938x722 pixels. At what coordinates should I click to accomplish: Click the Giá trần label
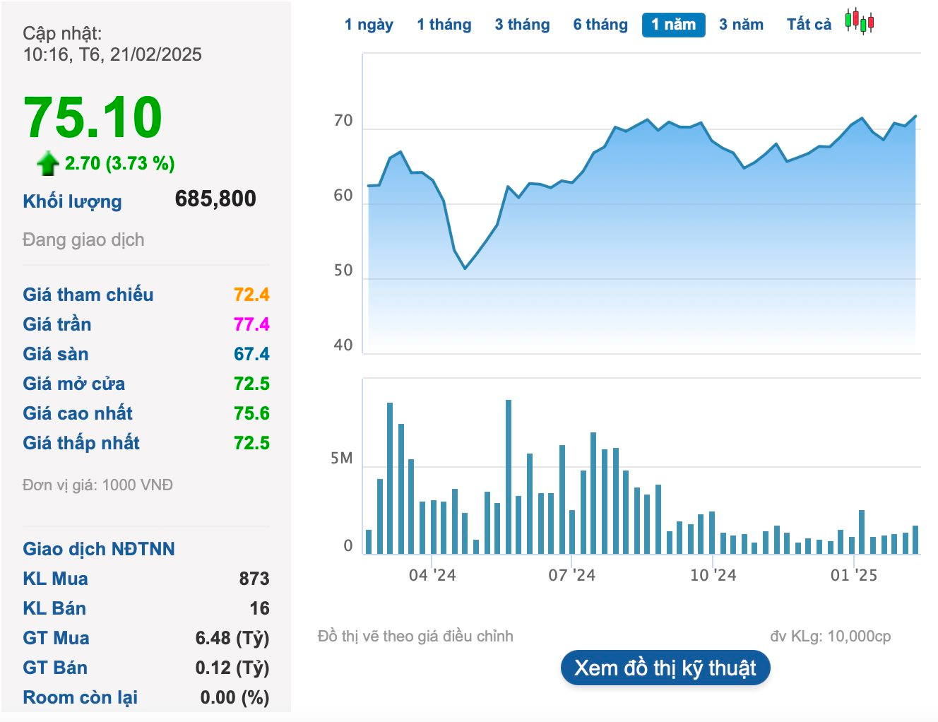click(x=57, y=324)
